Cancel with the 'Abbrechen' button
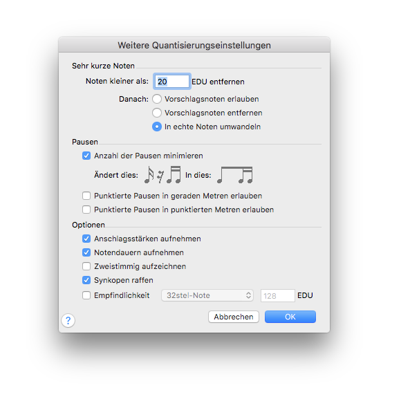This screenshot has height=399, width=419. pyautogui.click(x=234, y=317)
